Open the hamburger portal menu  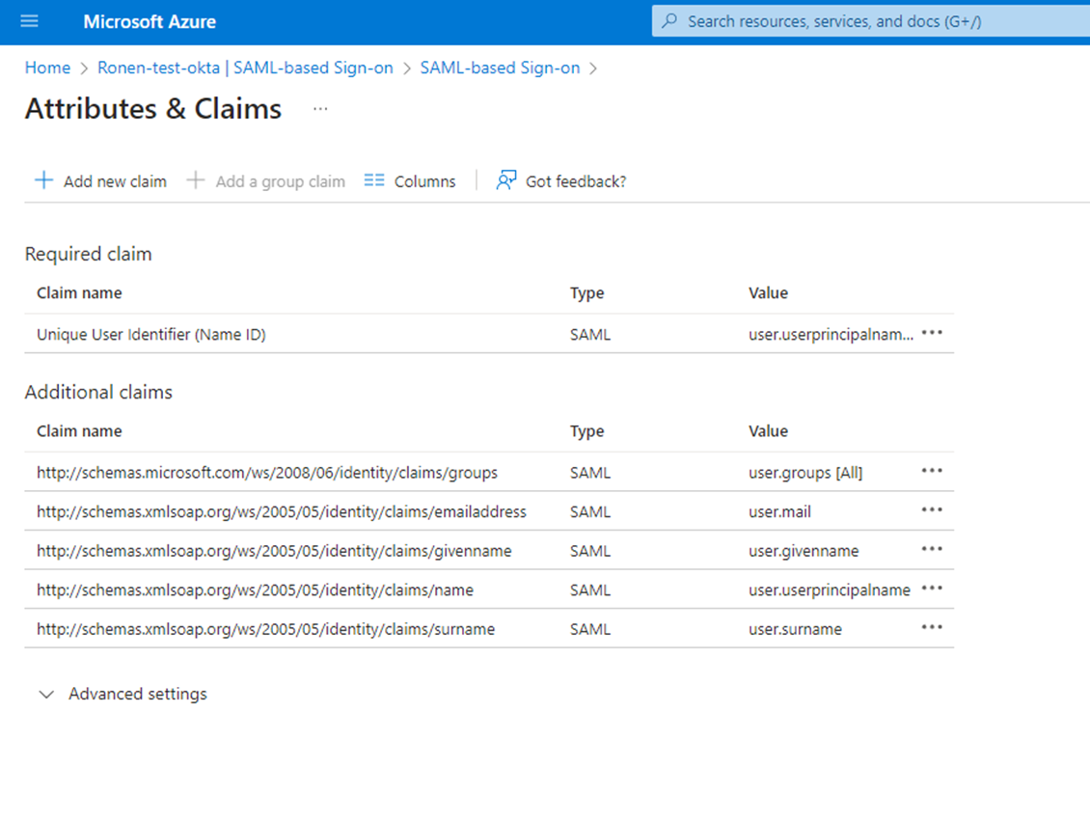pos(29,21)
